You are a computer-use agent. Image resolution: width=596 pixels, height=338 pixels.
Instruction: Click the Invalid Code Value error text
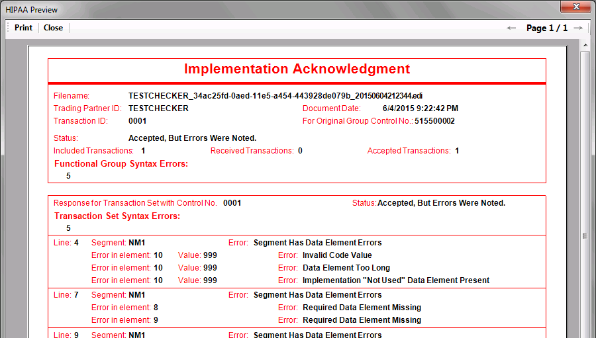pos(337,255)
